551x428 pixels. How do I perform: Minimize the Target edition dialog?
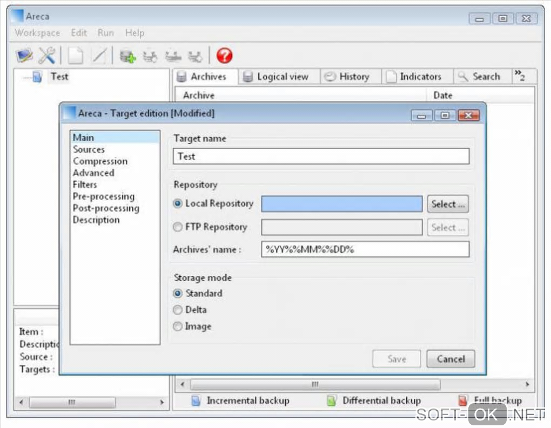pos(422,115)
